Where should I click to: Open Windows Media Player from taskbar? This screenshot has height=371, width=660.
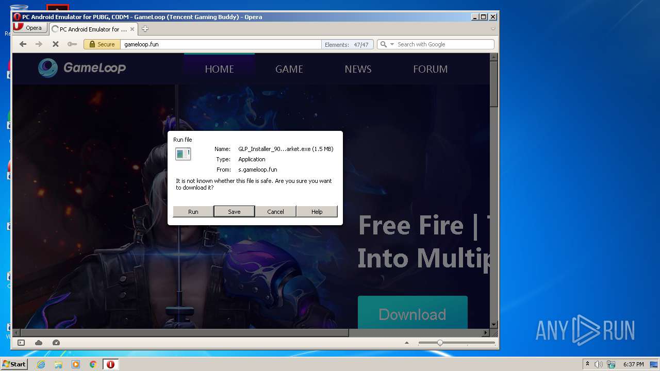point(76,364)
